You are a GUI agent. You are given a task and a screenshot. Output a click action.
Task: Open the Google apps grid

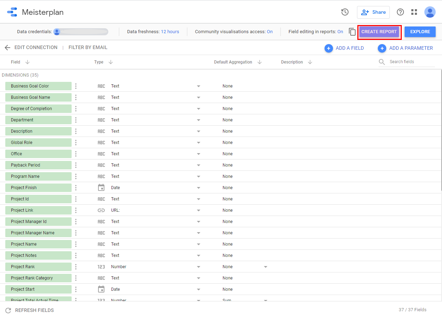[x=414, y=12]
